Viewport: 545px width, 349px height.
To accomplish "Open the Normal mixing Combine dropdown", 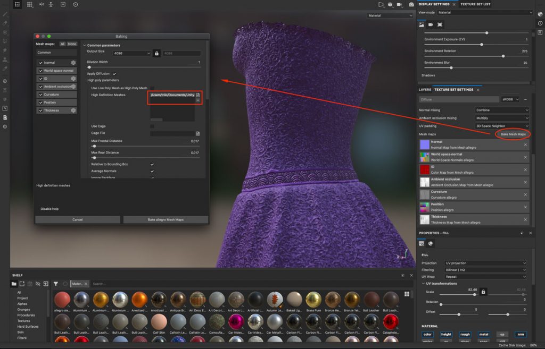I will (502, 110).
